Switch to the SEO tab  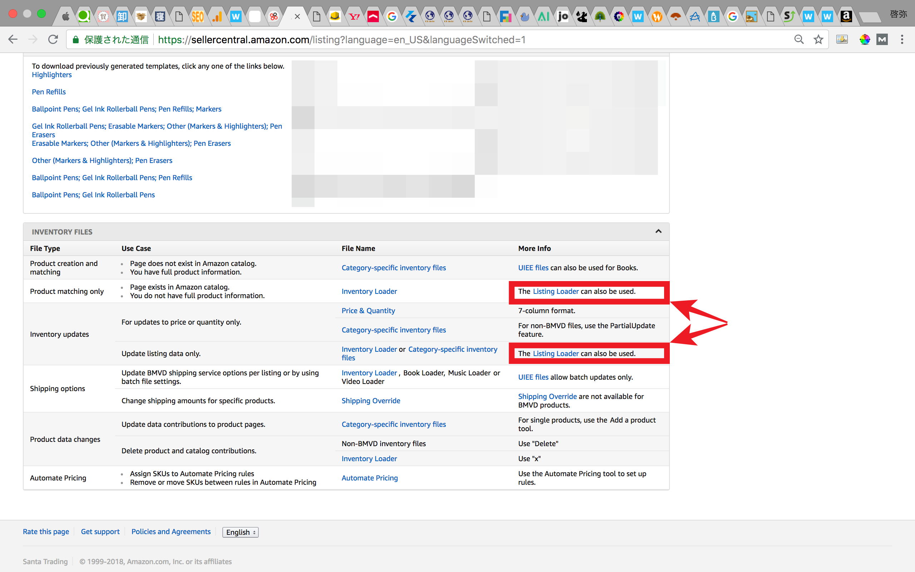[x=197, y=16]
